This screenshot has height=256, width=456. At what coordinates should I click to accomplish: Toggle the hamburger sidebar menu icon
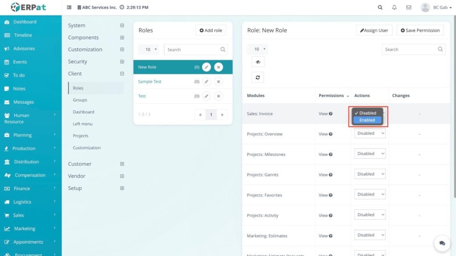point(69,8)
